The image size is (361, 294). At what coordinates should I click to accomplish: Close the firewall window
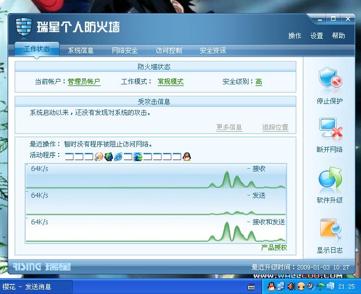tap(348, 19)
